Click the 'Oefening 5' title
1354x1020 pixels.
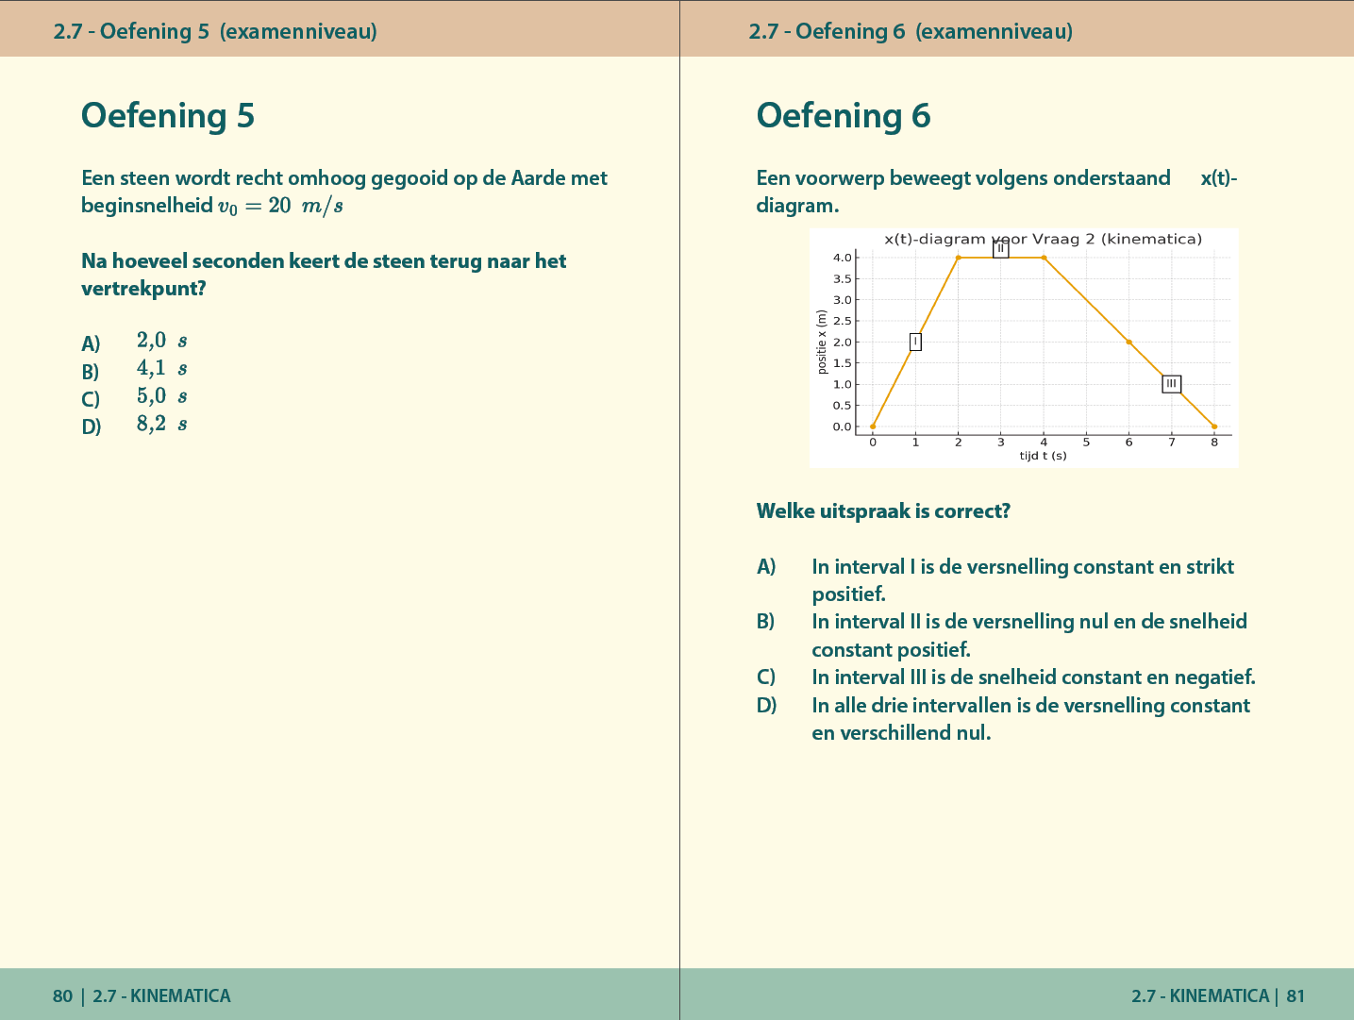[168, 115]
